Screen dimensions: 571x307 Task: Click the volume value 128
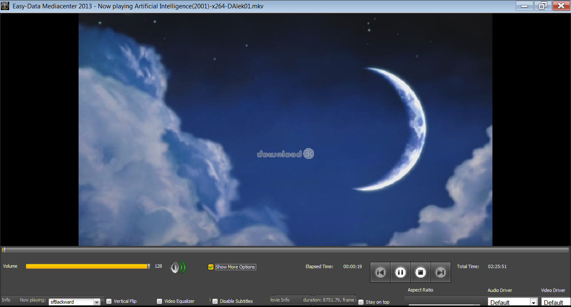(x=158, y=266)
